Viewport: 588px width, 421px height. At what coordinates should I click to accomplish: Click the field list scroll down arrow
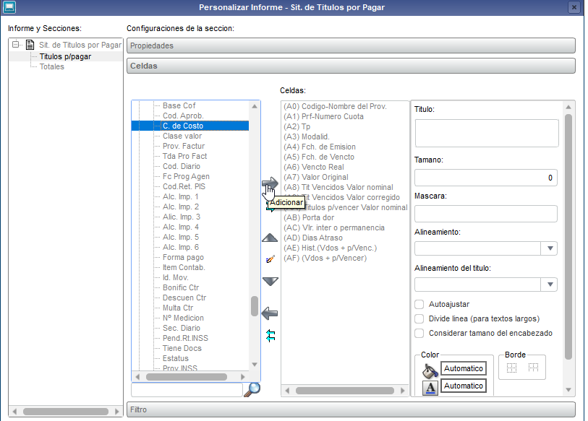255,365
